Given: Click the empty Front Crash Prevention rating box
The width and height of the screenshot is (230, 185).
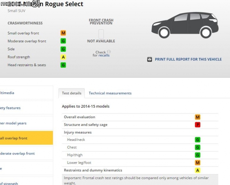Looking at the screenshot, I should [101, 34].
